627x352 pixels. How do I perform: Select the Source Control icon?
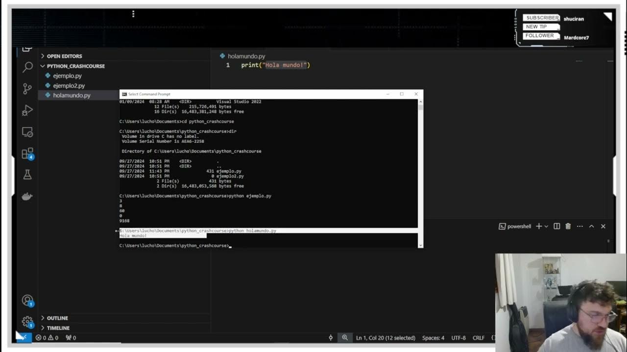pyautogui.click(x=27, y=89)
